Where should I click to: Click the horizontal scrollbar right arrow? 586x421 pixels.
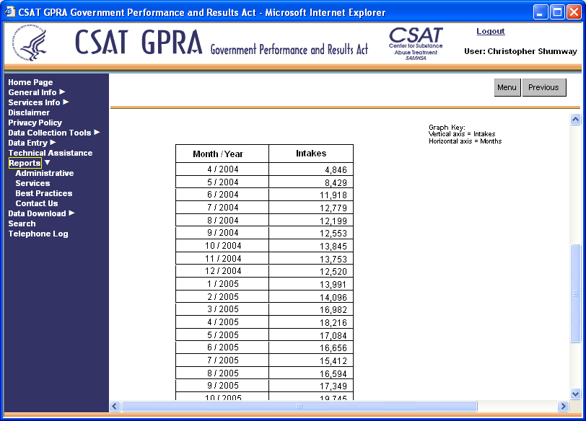(x=562, y=407)
